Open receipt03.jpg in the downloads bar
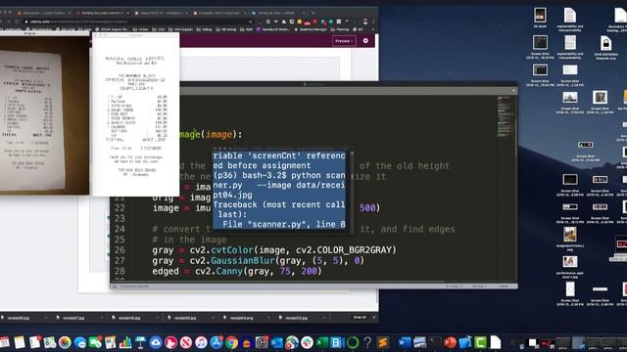 click(x=297, y=318)
